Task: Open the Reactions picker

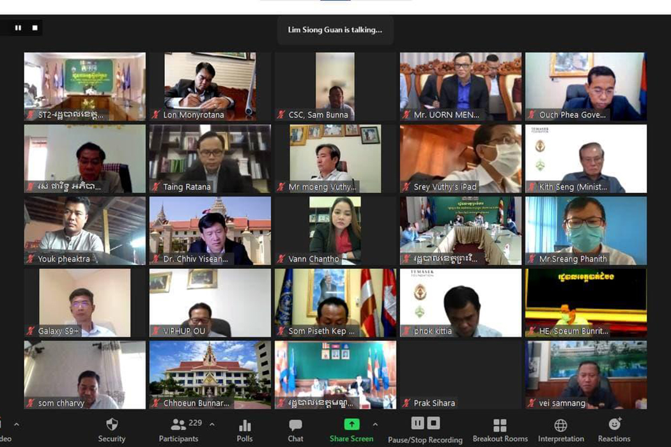Action: (x=614, y=430)
